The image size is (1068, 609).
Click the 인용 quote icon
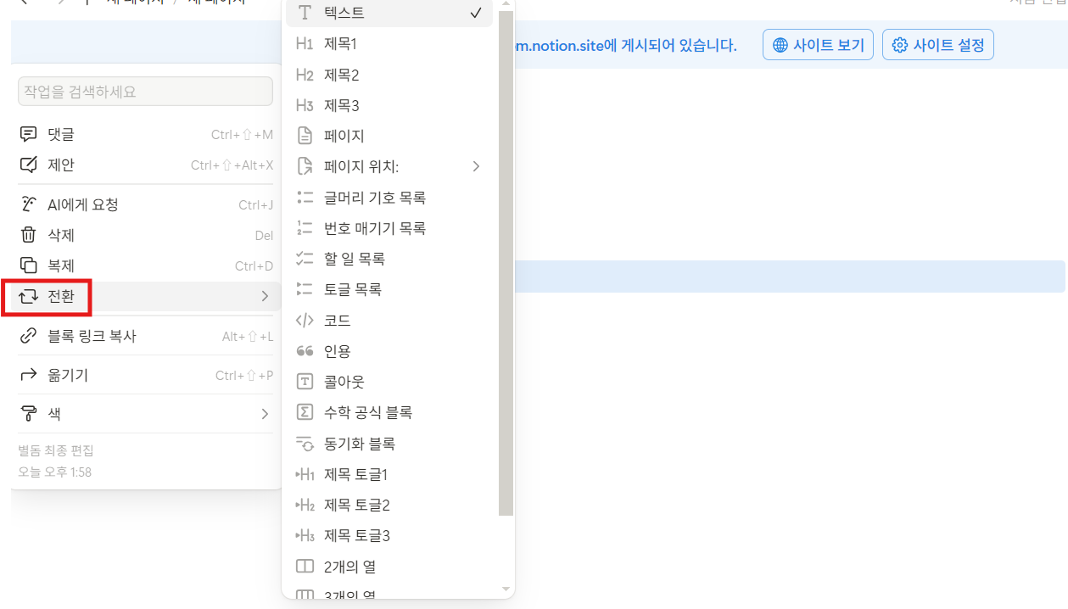305,350
